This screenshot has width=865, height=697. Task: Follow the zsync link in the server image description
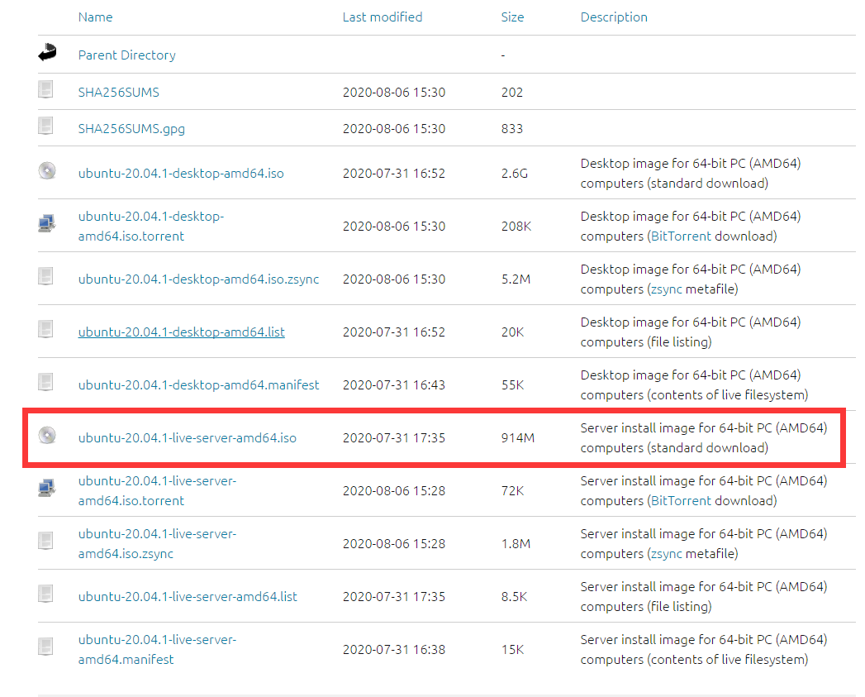pyautogui.click(x=667, y=554)
